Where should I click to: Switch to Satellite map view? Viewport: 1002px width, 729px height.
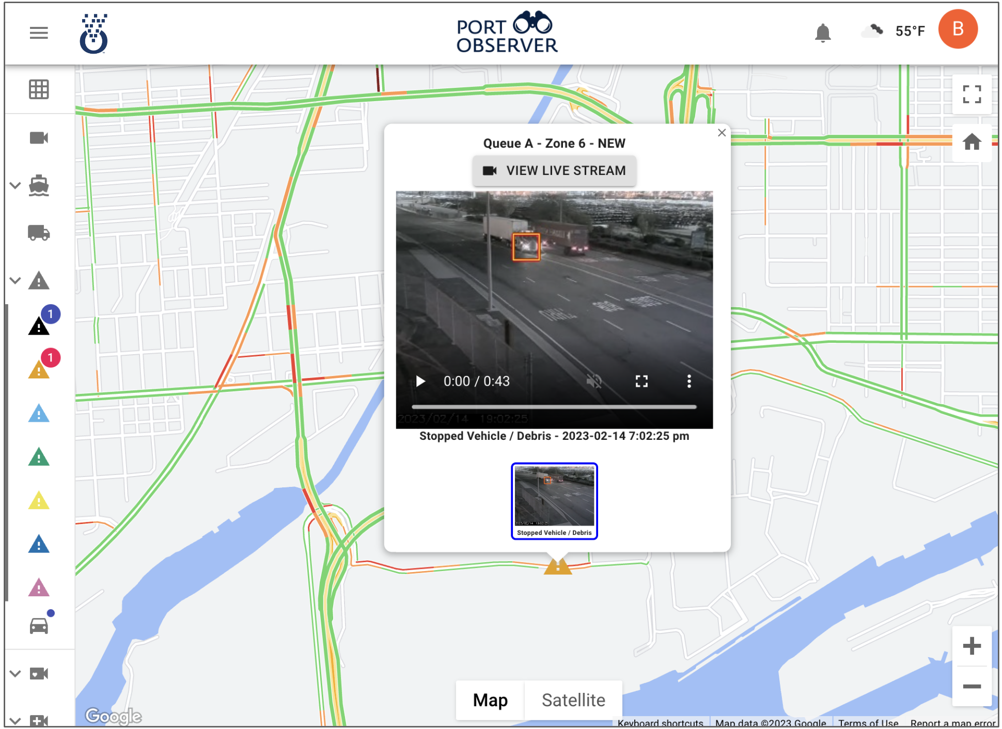pyautogui.click(x=573, y=700)
